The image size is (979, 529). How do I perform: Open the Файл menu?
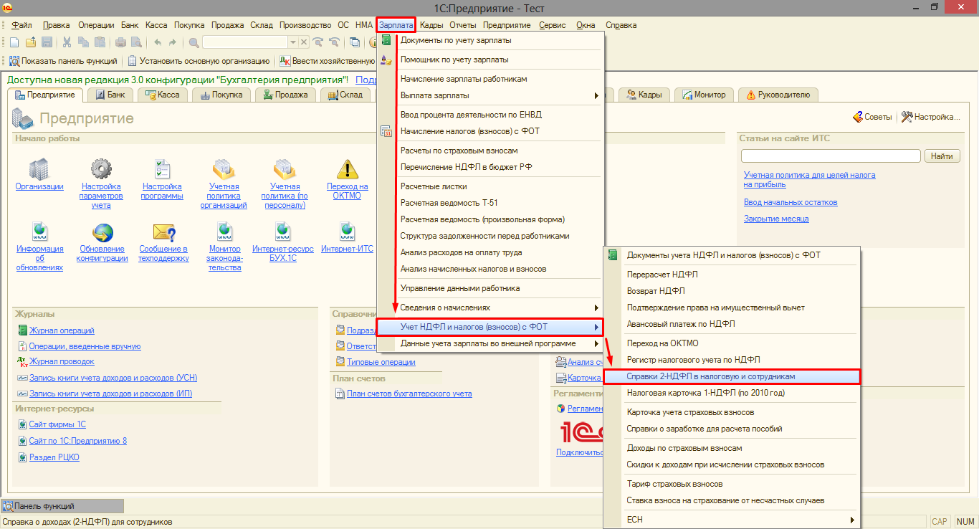(22, 25)
